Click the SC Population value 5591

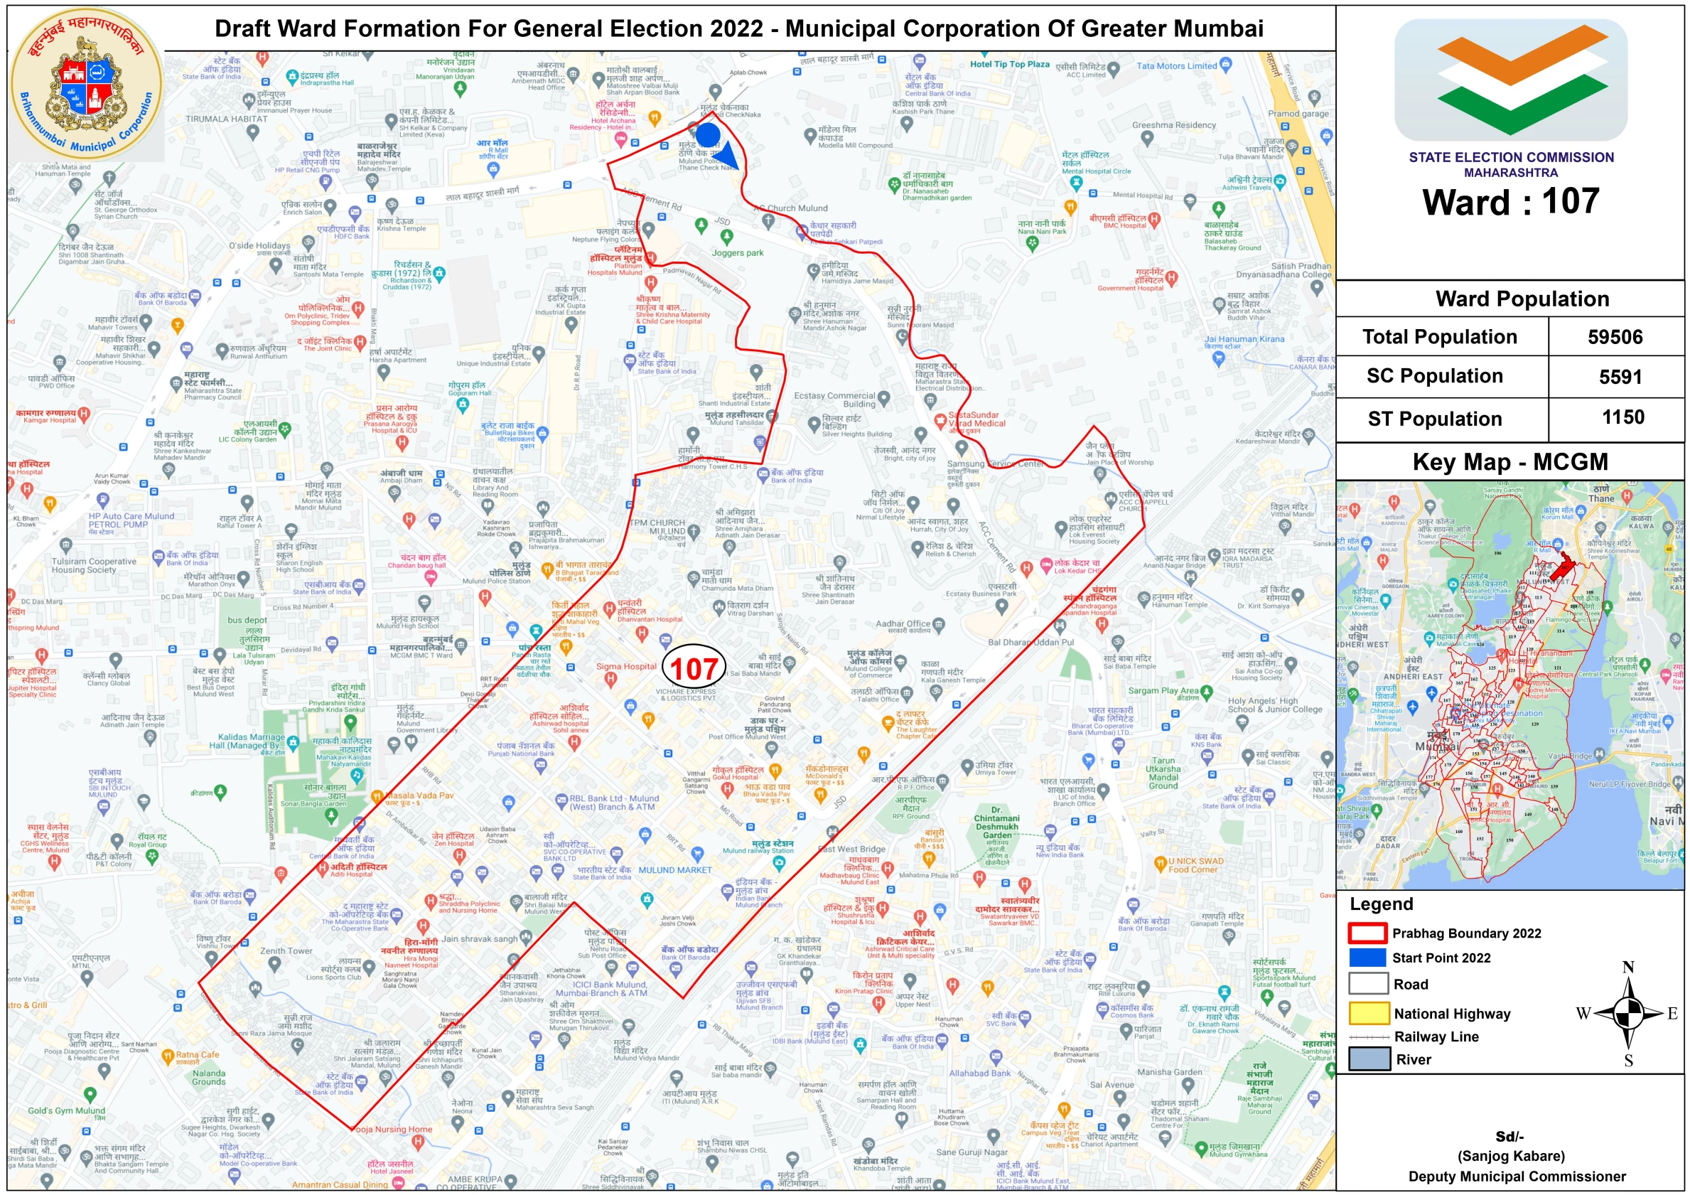[1620, 377]
